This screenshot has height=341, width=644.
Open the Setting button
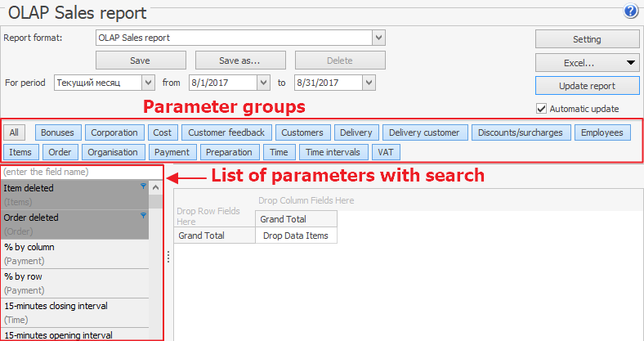pos(587,39)
